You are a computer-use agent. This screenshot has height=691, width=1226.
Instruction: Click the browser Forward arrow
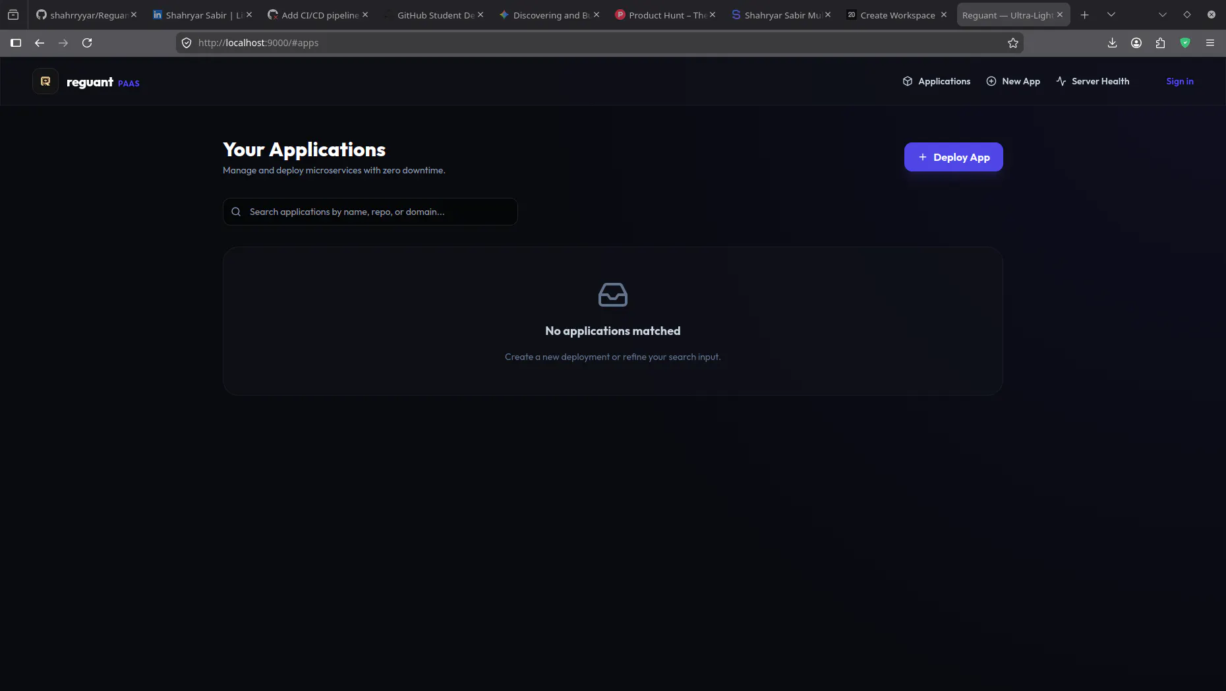tap(63, 43)
